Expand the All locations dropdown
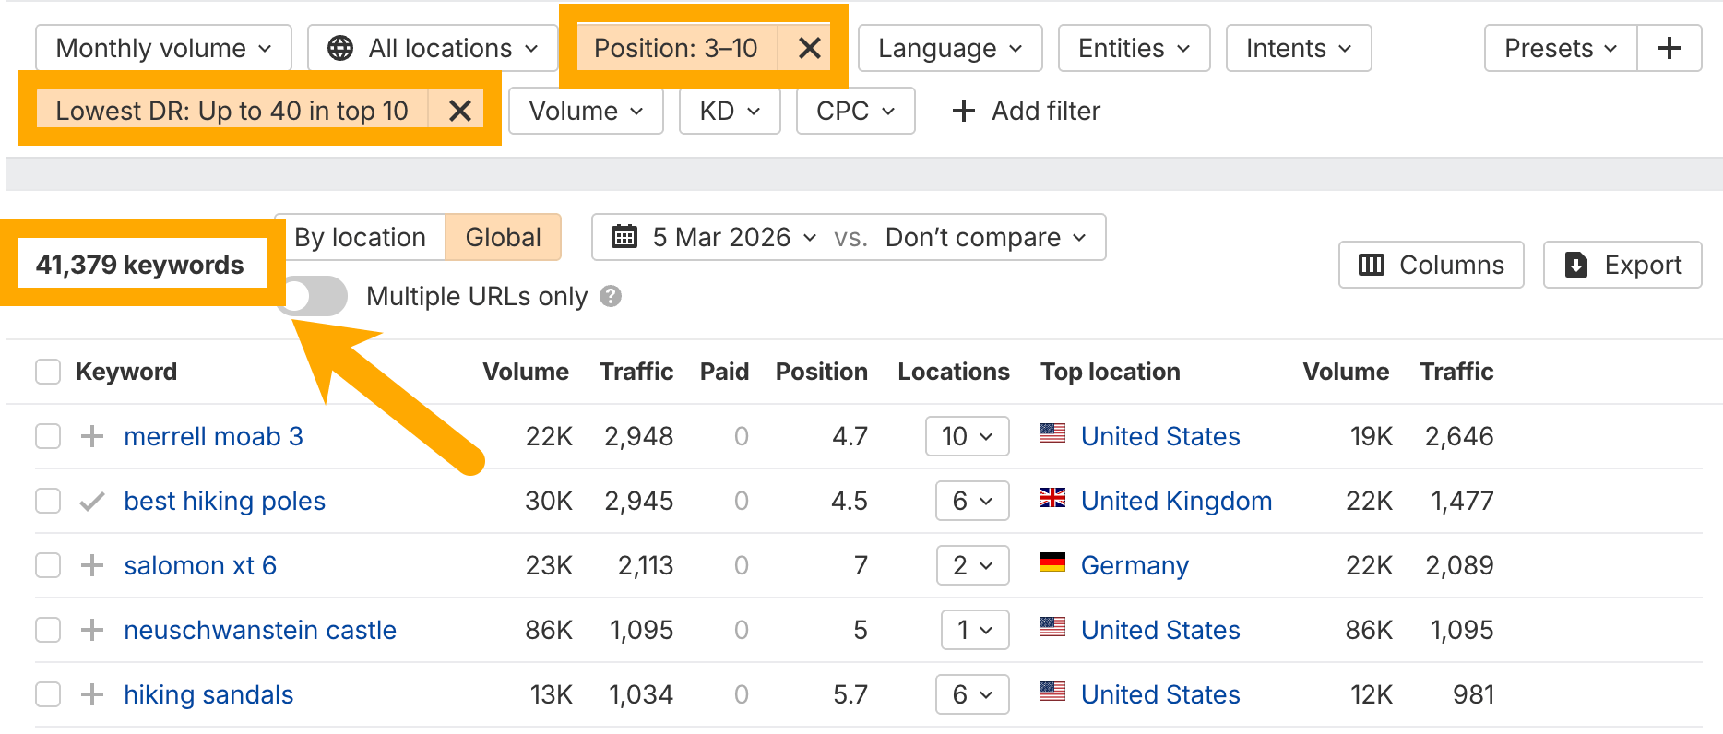This screenshot has height=734, width=1723. pos(433,48)
